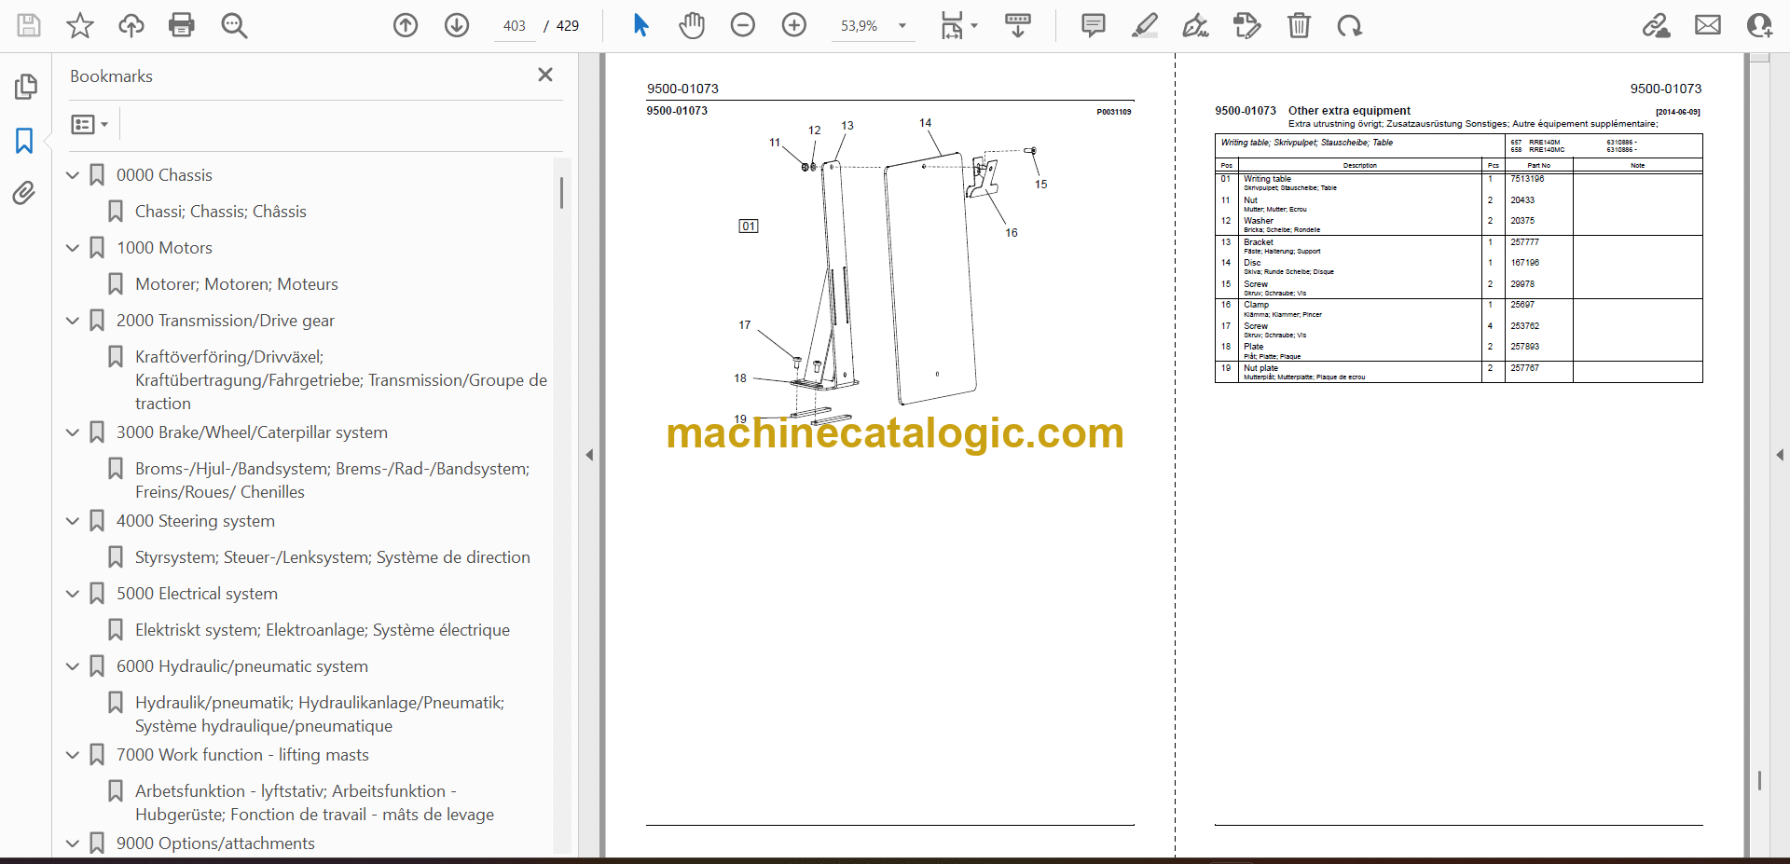The width and height of the screenshot is (1790, 864).
Task: Rotate the page view icon
Action: tap(1349, 25)
